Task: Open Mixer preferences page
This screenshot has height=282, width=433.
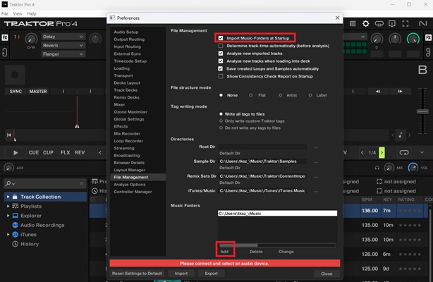Action: click(x=119, y=104)
